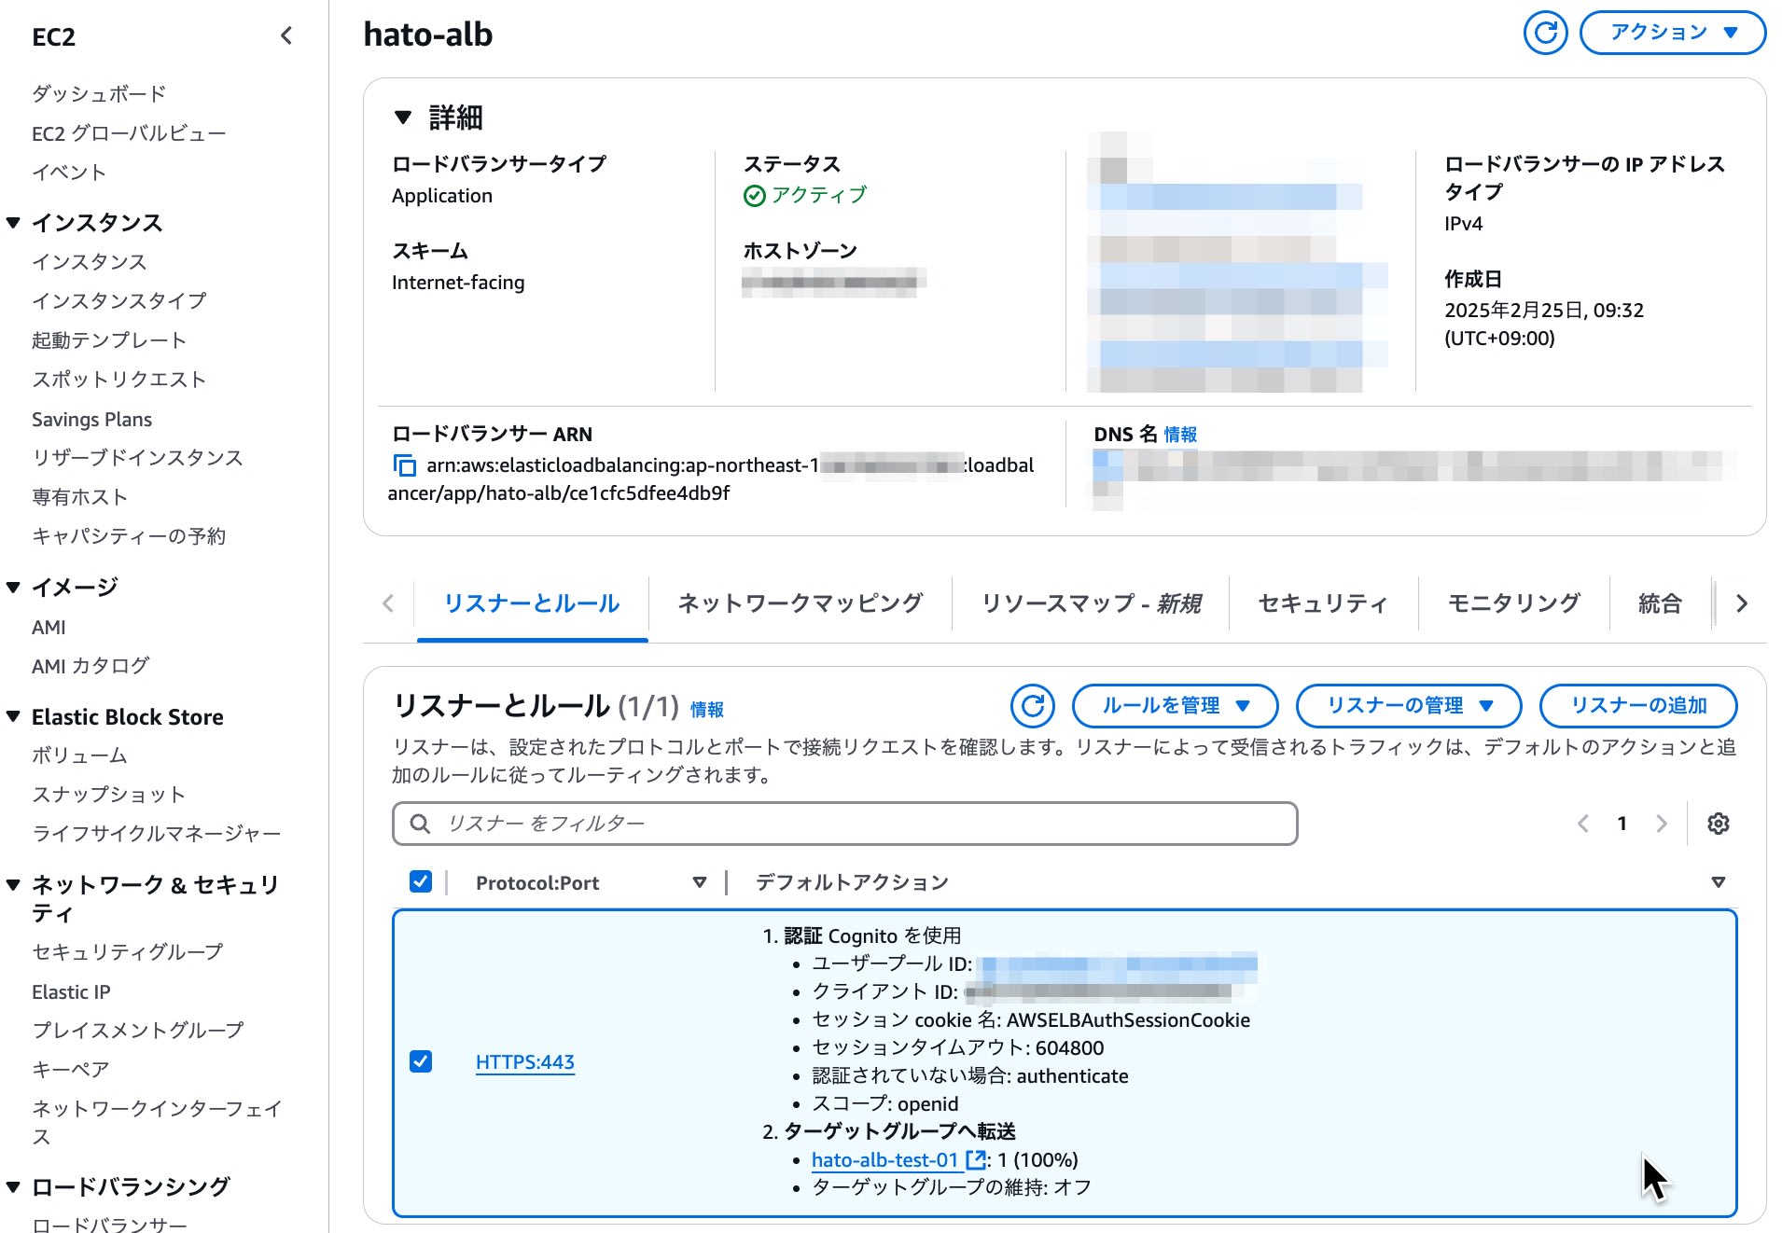Open the リソースマップ - 新規 tab
This screenshot has height=1233, width=1782.
pyautogui.click(x=1091, y=603)
